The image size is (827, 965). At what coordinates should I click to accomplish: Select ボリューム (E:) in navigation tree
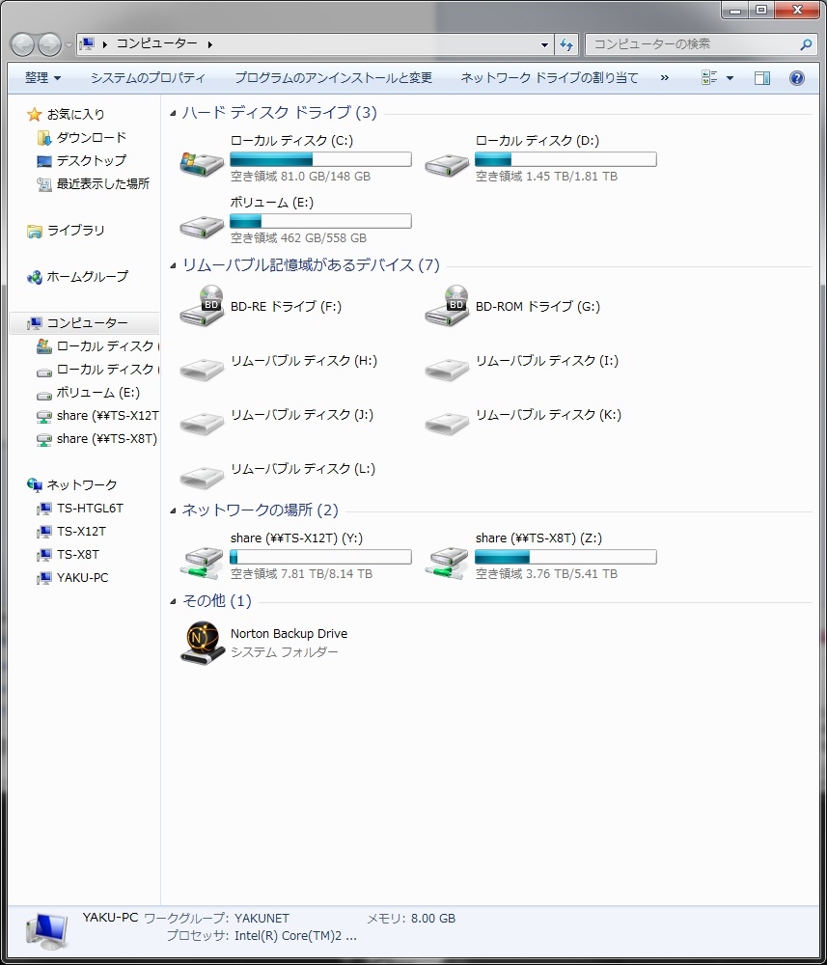point(97,392)
